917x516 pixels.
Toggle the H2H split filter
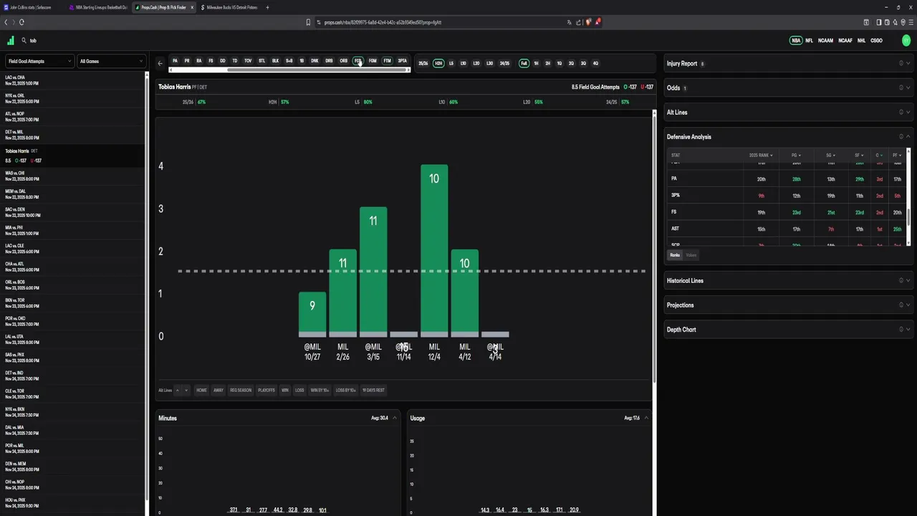coord(438,63)
